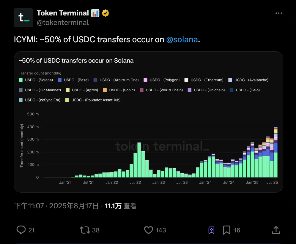This screenshot has width=296, height=244.
Task: Click the like heart icon
Action: point(148,230)
